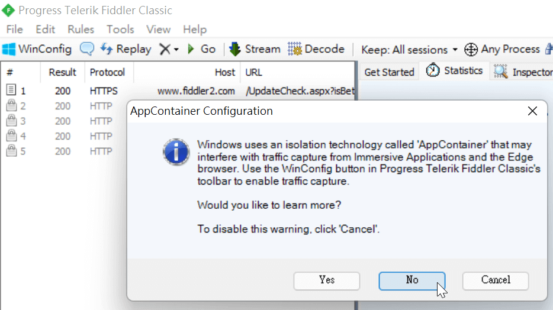The image size is (553, 310).
Task: Select session 1 document icon
Action: pos(11,90)
